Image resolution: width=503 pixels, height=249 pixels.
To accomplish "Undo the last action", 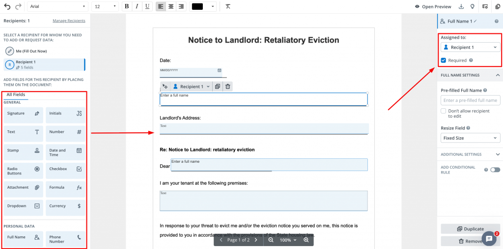I will click(x=7, y=6).
